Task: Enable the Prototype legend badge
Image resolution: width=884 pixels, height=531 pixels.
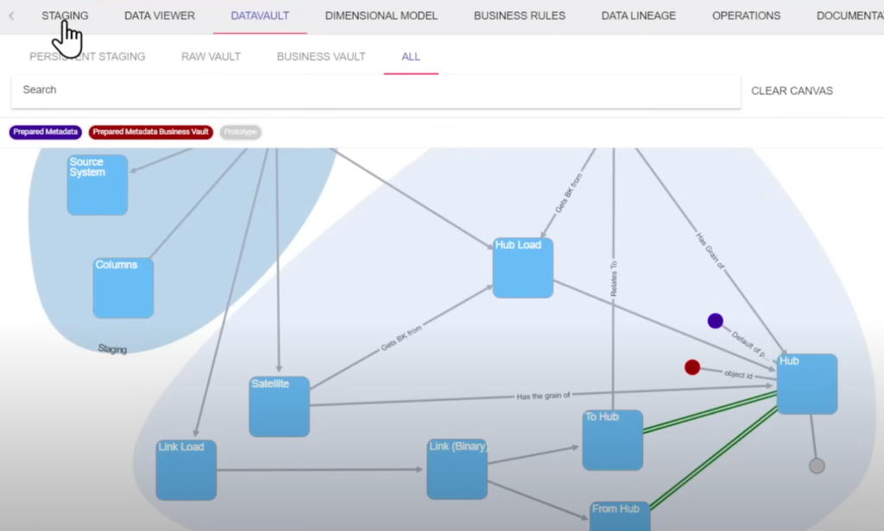Action: coord(239,132)
